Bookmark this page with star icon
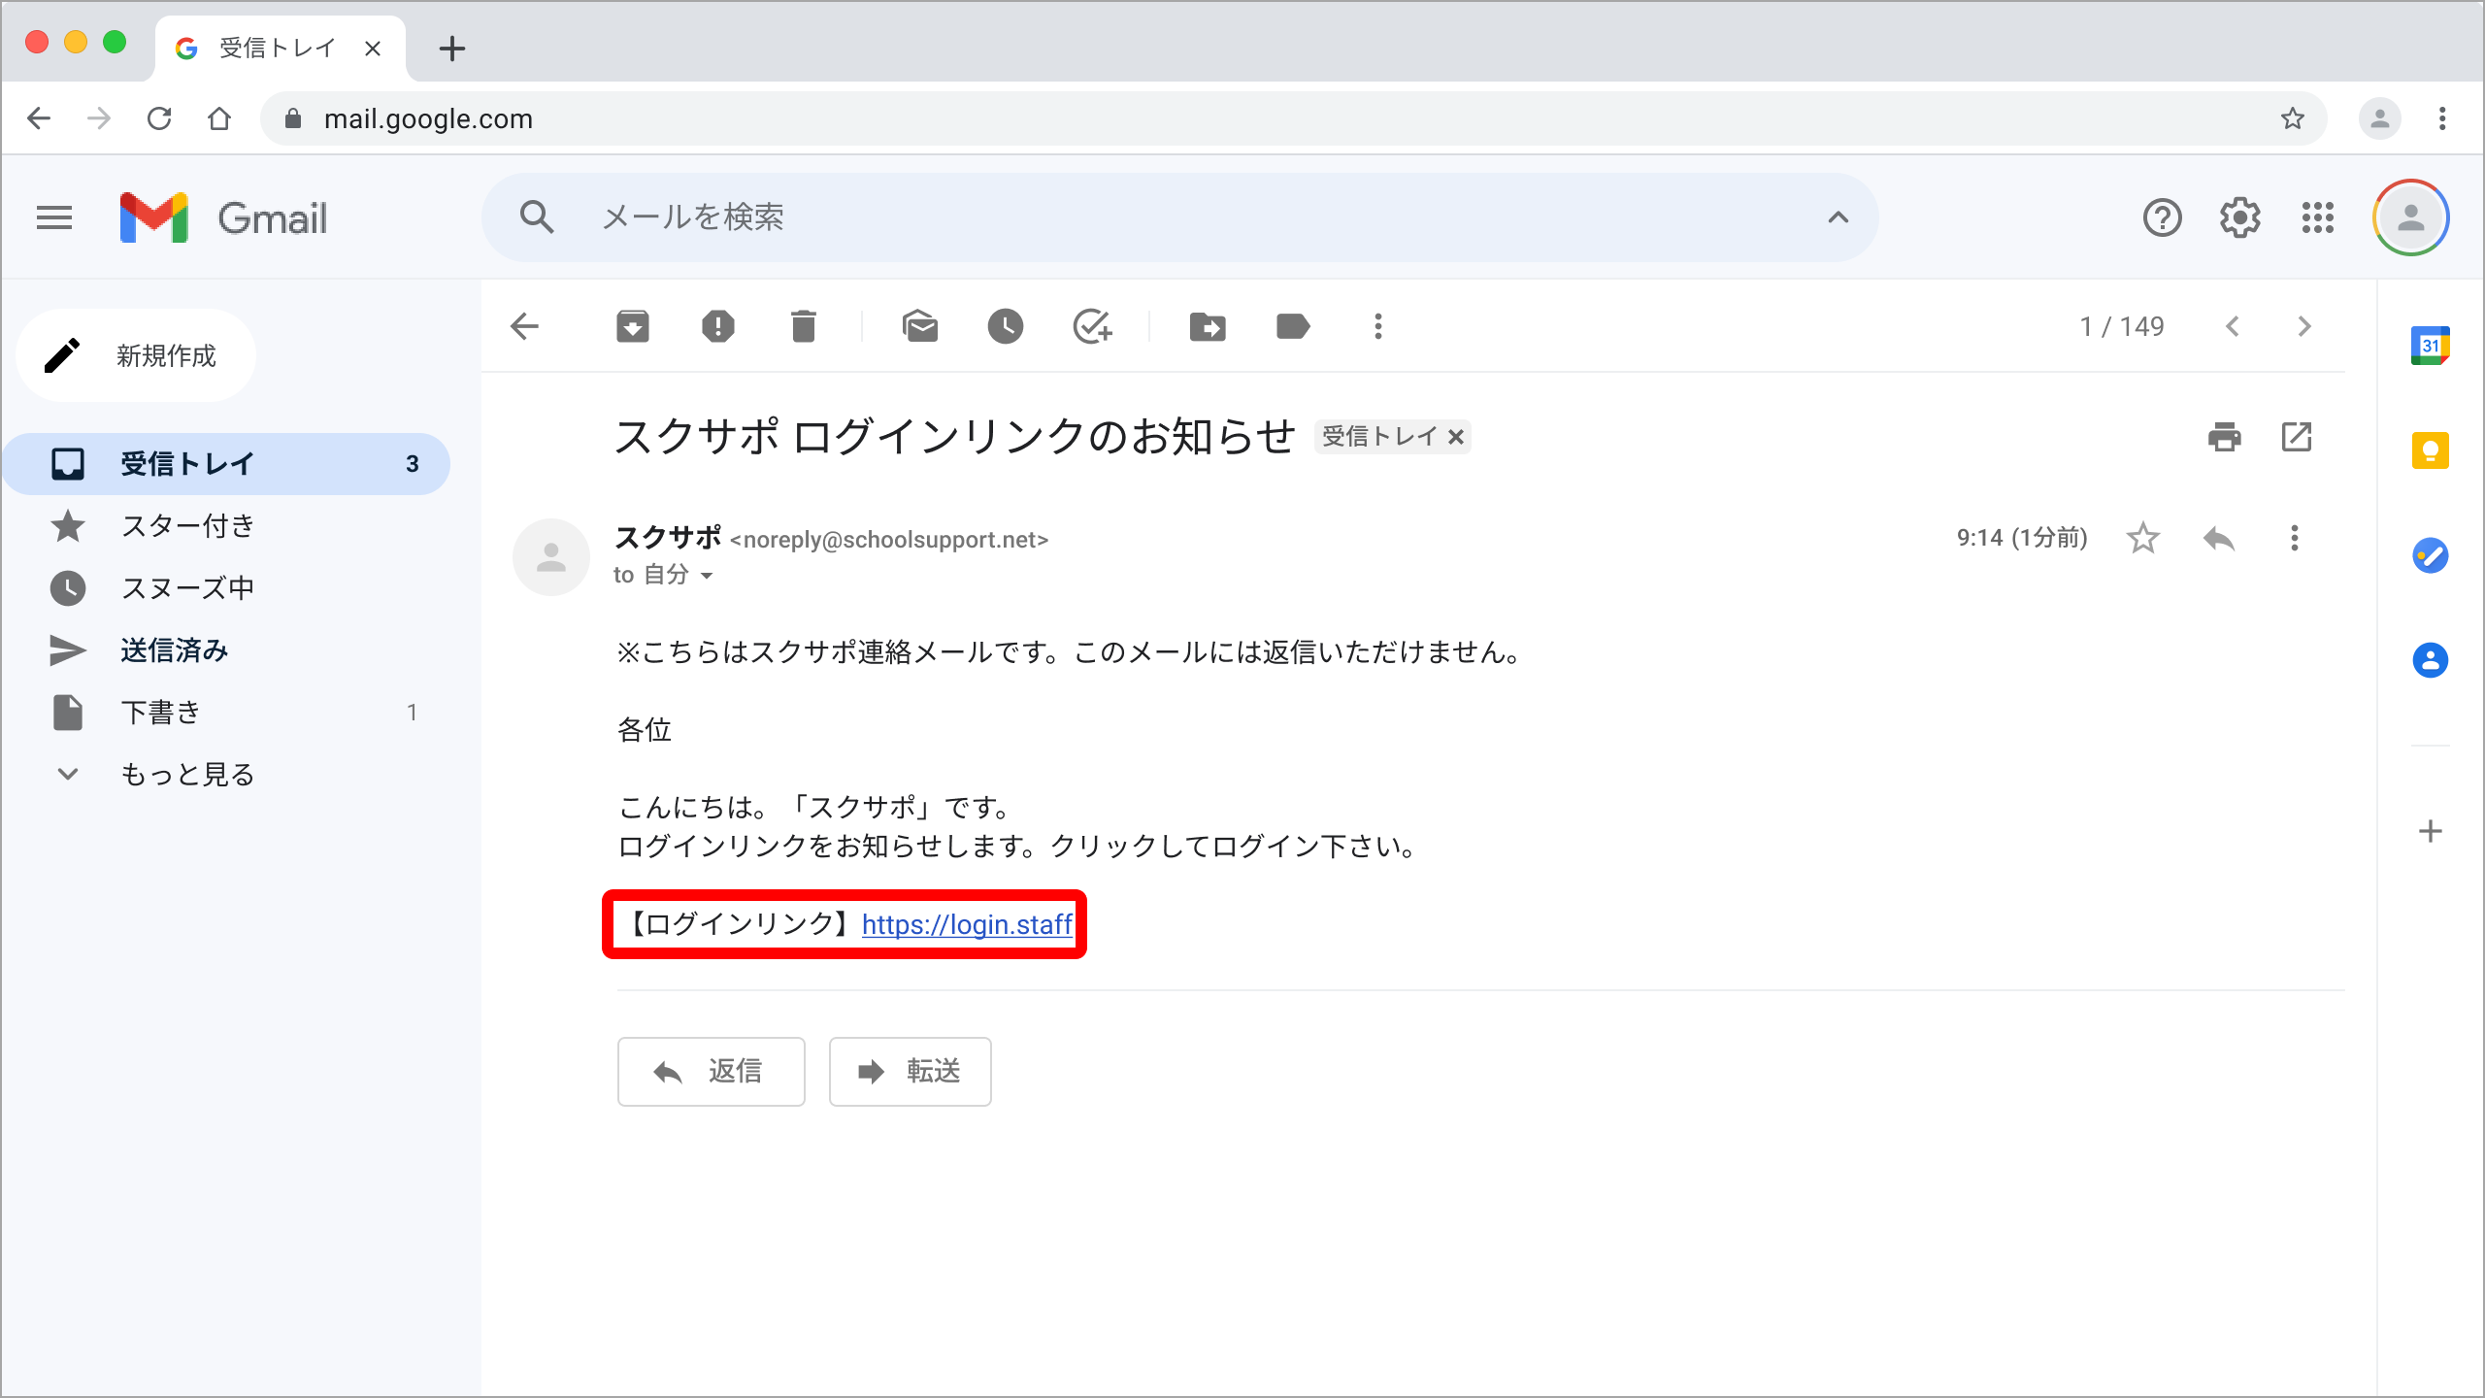The height and width of the screenshot is (1398, 2485). point(2293,118)
